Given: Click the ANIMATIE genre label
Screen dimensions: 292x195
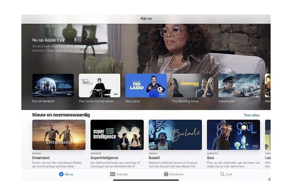Looking at the screenshot, I should pos(212,153).
